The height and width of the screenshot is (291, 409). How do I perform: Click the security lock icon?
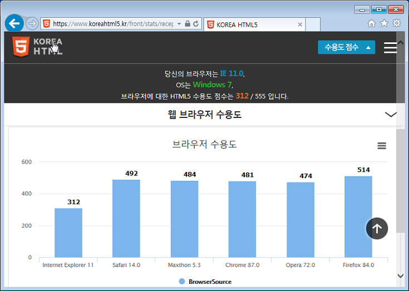[x=188, y=24]
